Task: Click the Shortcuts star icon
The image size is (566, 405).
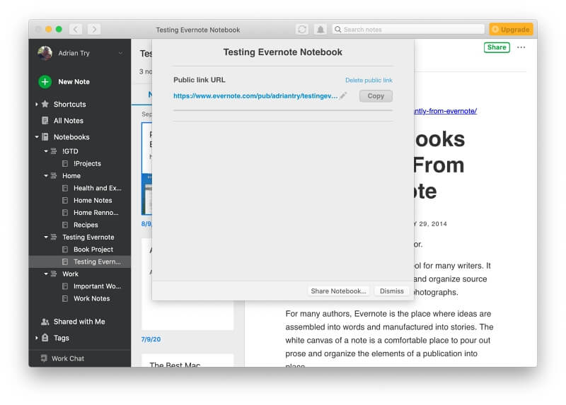Action: pyautogui.click(x=45, y=104)
